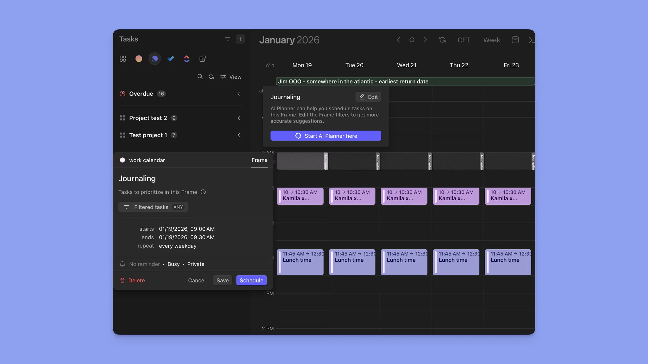Viewport: 648px width, 364px height.
Task: Click the calendar sync refresh icon
Action: (x=442, y=40)
